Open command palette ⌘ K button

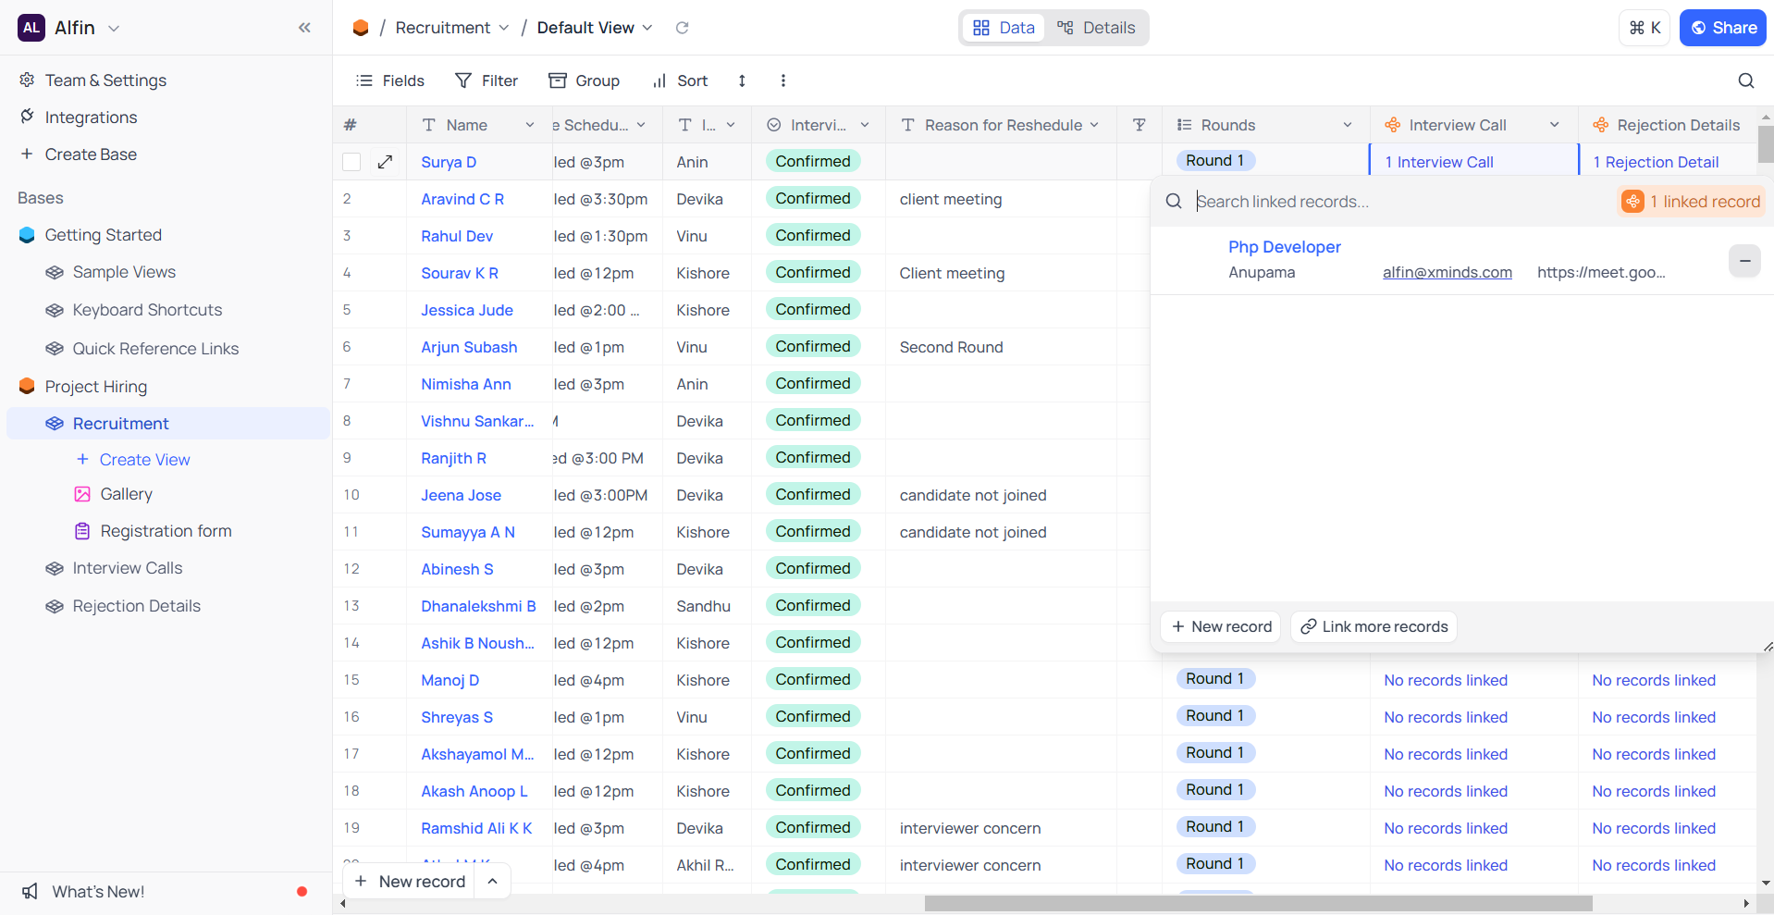(1645, 28)
